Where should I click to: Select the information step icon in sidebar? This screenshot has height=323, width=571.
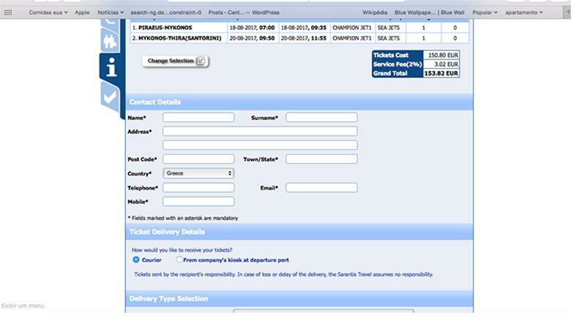(111, 67)
